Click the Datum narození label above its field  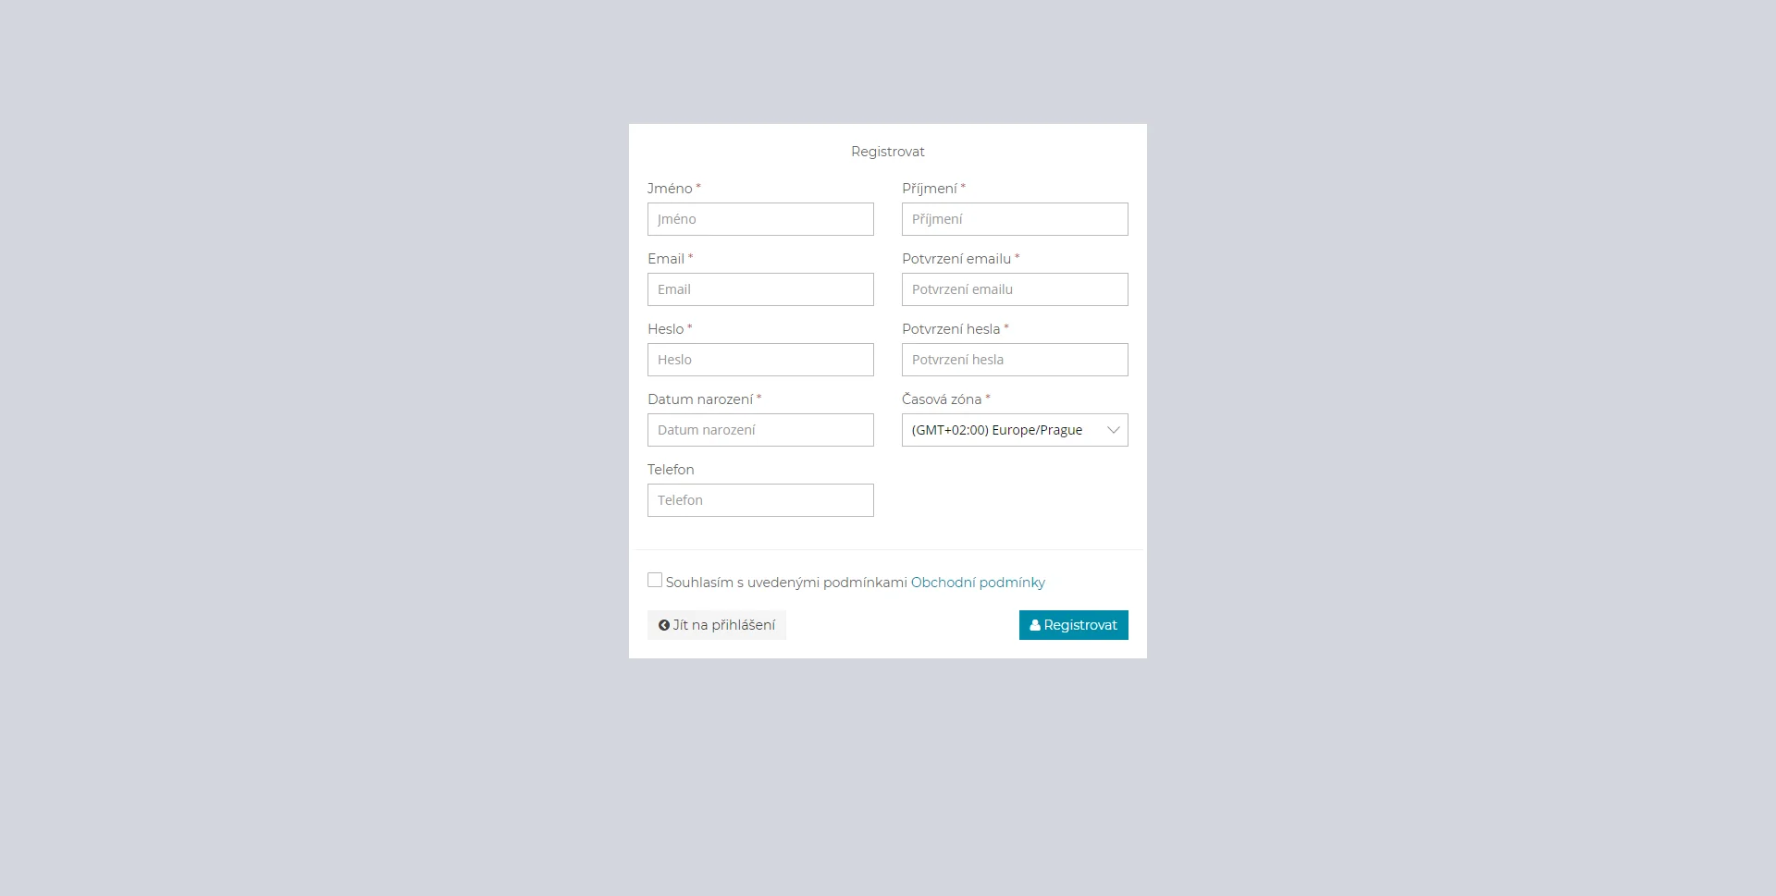tap(700, 399)
